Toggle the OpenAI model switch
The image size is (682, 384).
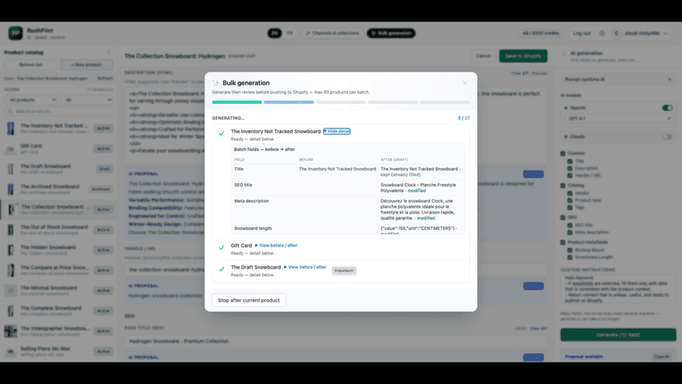(x=667, y=108)
